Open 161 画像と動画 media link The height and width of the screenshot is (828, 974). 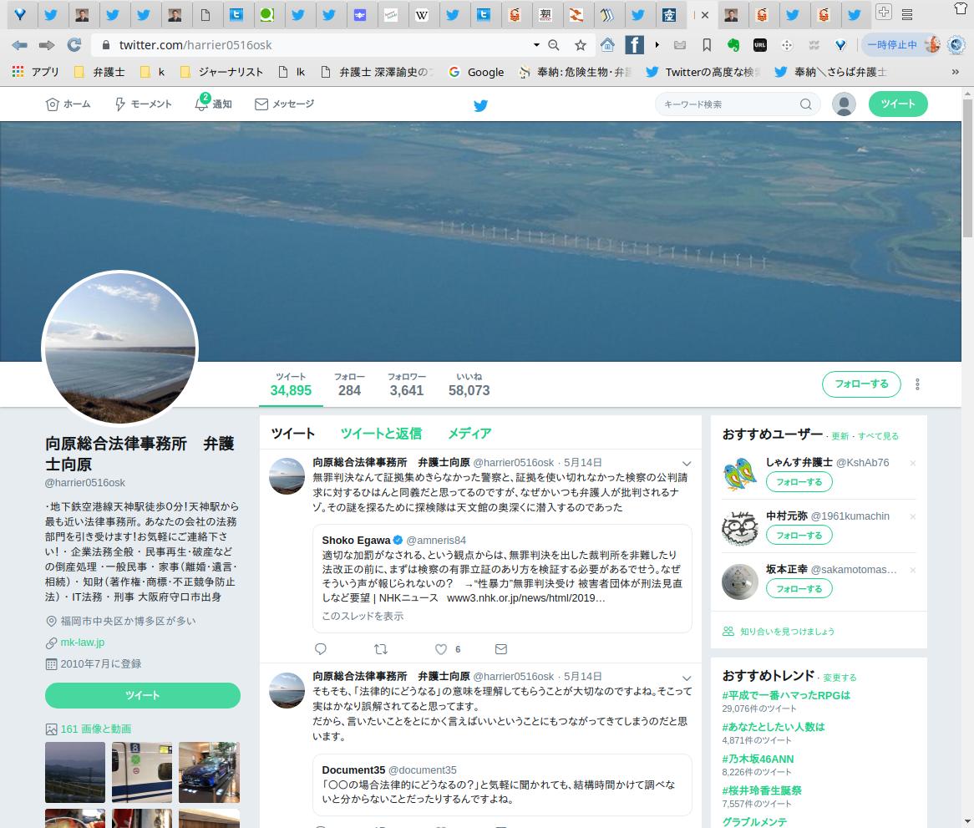(96, 729)
